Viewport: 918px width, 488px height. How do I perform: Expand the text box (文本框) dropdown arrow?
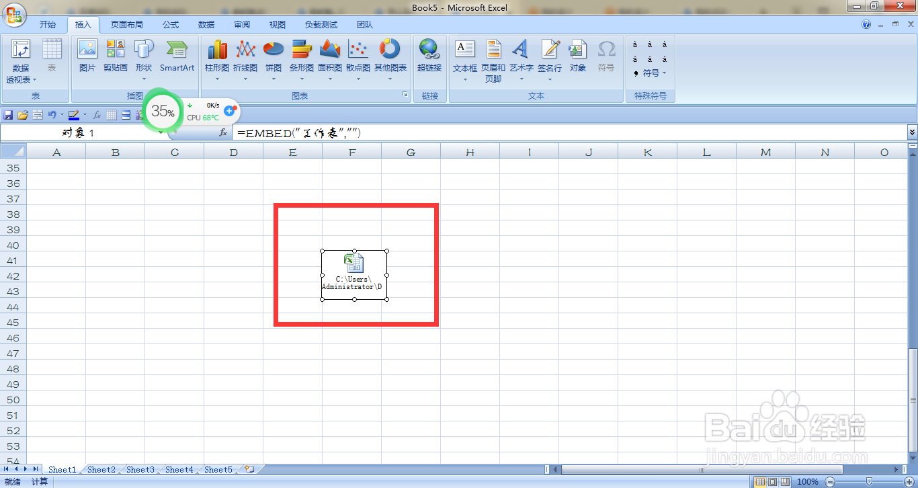coord(465,79)
